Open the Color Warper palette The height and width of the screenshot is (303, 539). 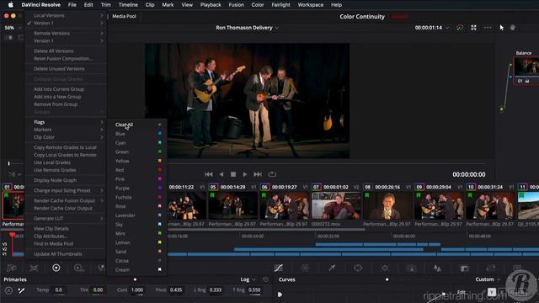(x=305, y=268)
